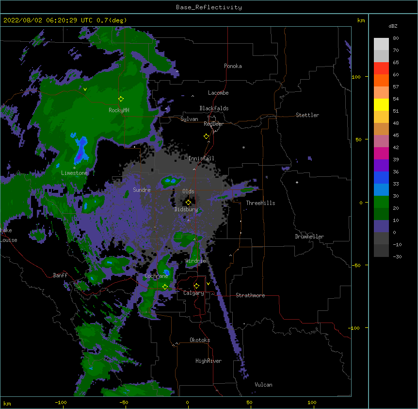Click the Cochrane town label
Screen dimensions: 418x409
click(x=156, y=276)
